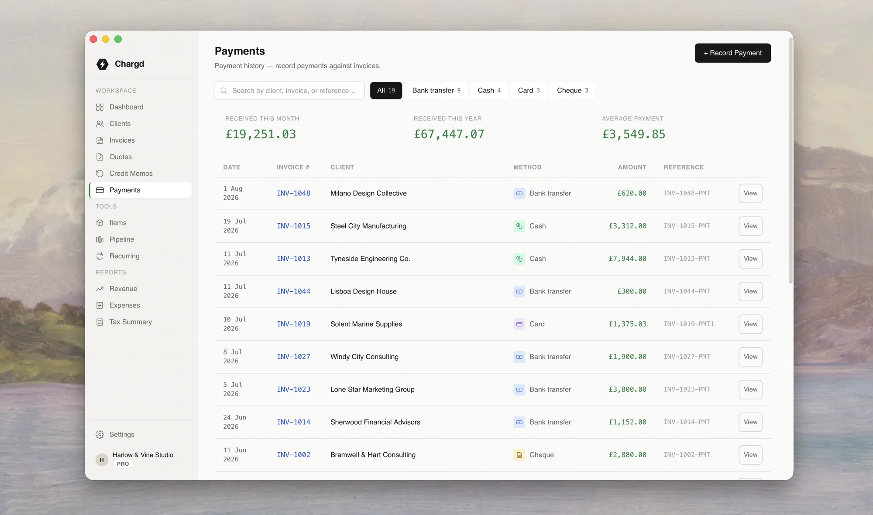Viewport: 873px width, 515px height.
Task: Click the Pipeline columns icon
Action: pos(100,239)
